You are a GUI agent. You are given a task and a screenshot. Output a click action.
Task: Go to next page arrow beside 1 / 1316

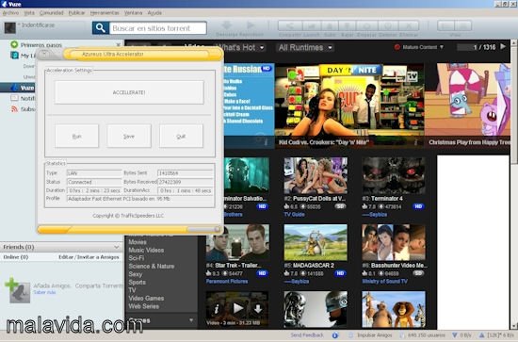click(503, 46)
